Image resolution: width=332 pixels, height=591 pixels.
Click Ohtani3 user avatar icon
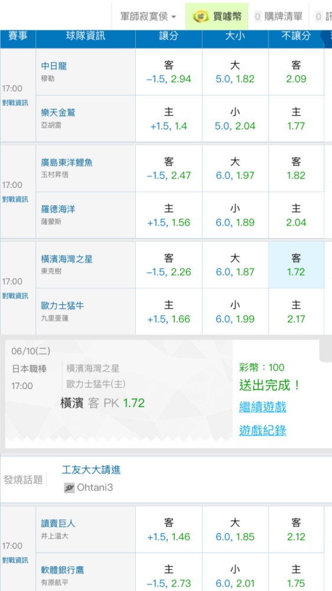point(69,488)
